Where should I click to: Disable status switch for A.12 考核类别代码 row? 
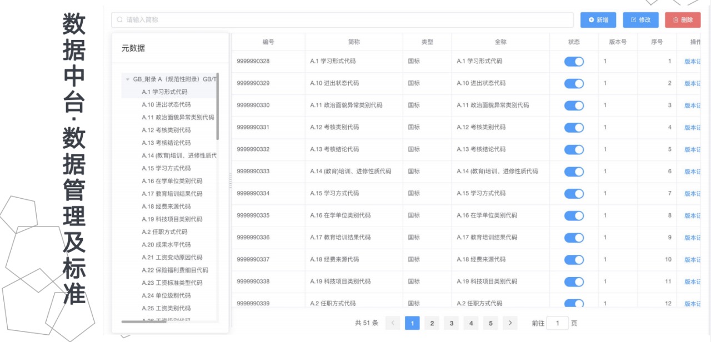coord(574,128)
